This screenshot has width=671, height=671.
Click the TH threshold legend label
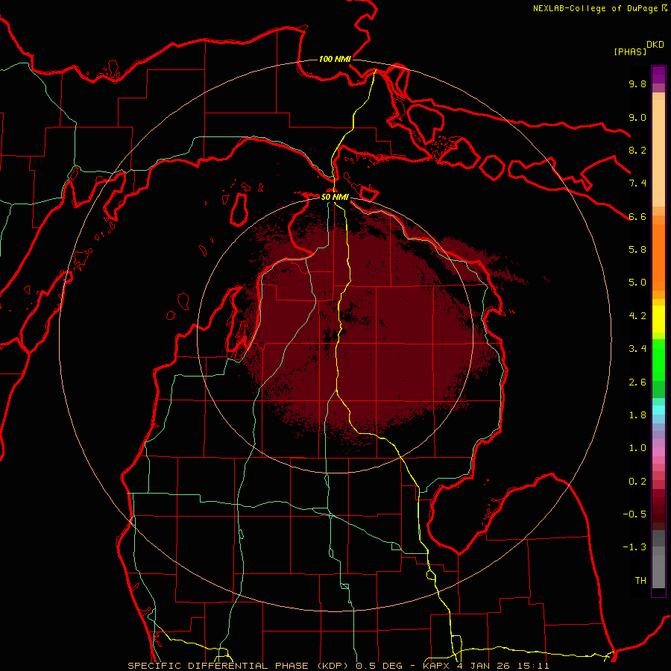pyautogui.click(x=640, y=581)
